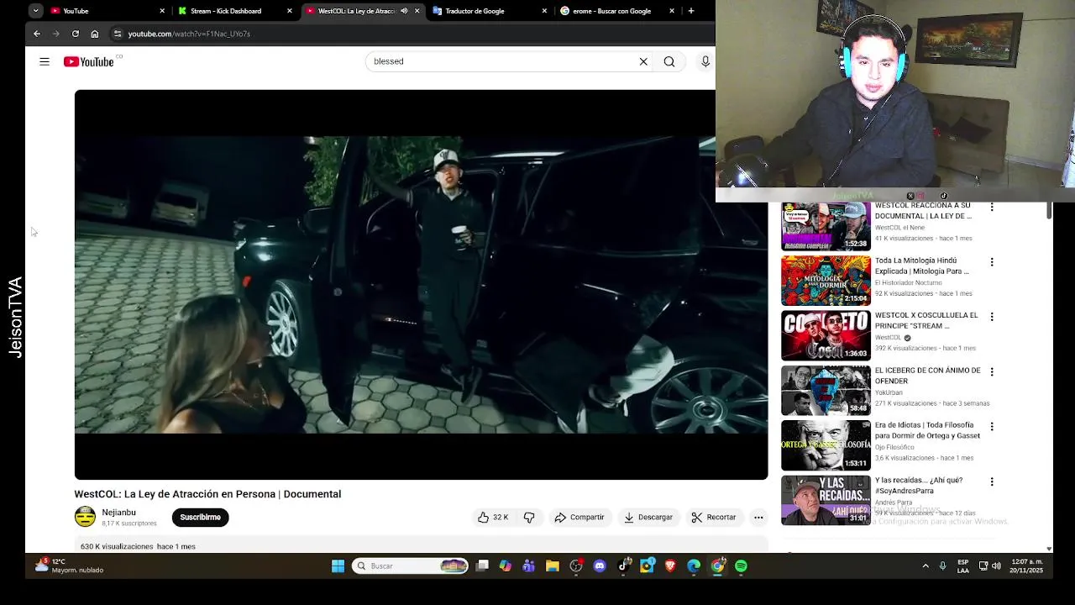The image size is (1075, 605).
Task: Click the Suscribirme button
Action: 200,518
